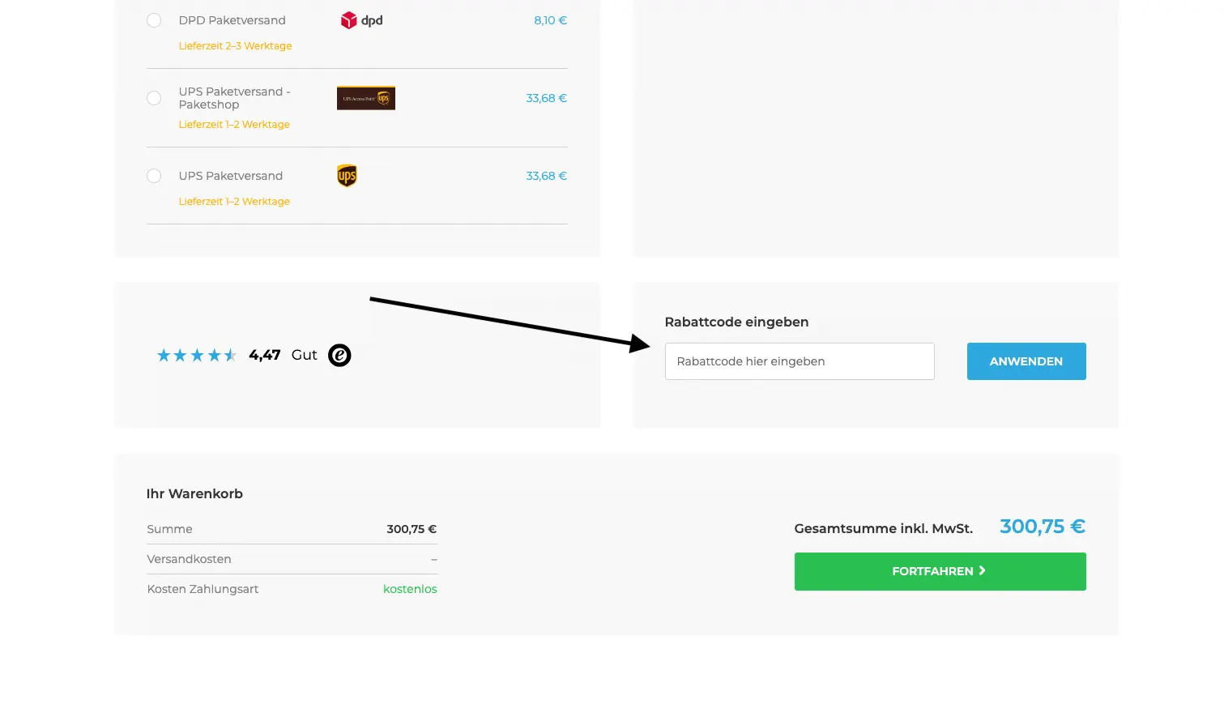The width and height of the screenshot is (1224, 717).
Task: Click the ANWENDEN button
Action: coord(1026,361)
